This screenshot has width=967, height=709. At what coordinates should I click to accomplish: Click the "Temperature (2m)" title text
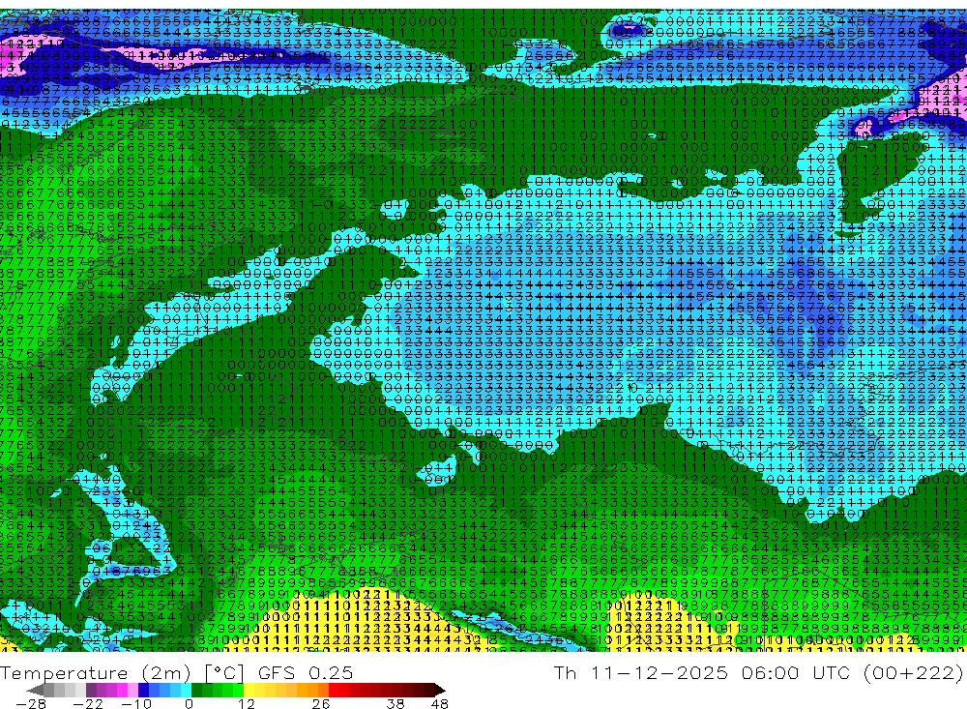pos(96,672)
